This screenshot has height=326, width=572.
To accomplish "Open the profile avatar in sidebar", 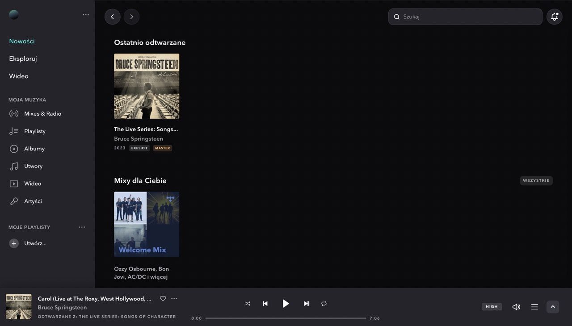I will click(14, 15).
